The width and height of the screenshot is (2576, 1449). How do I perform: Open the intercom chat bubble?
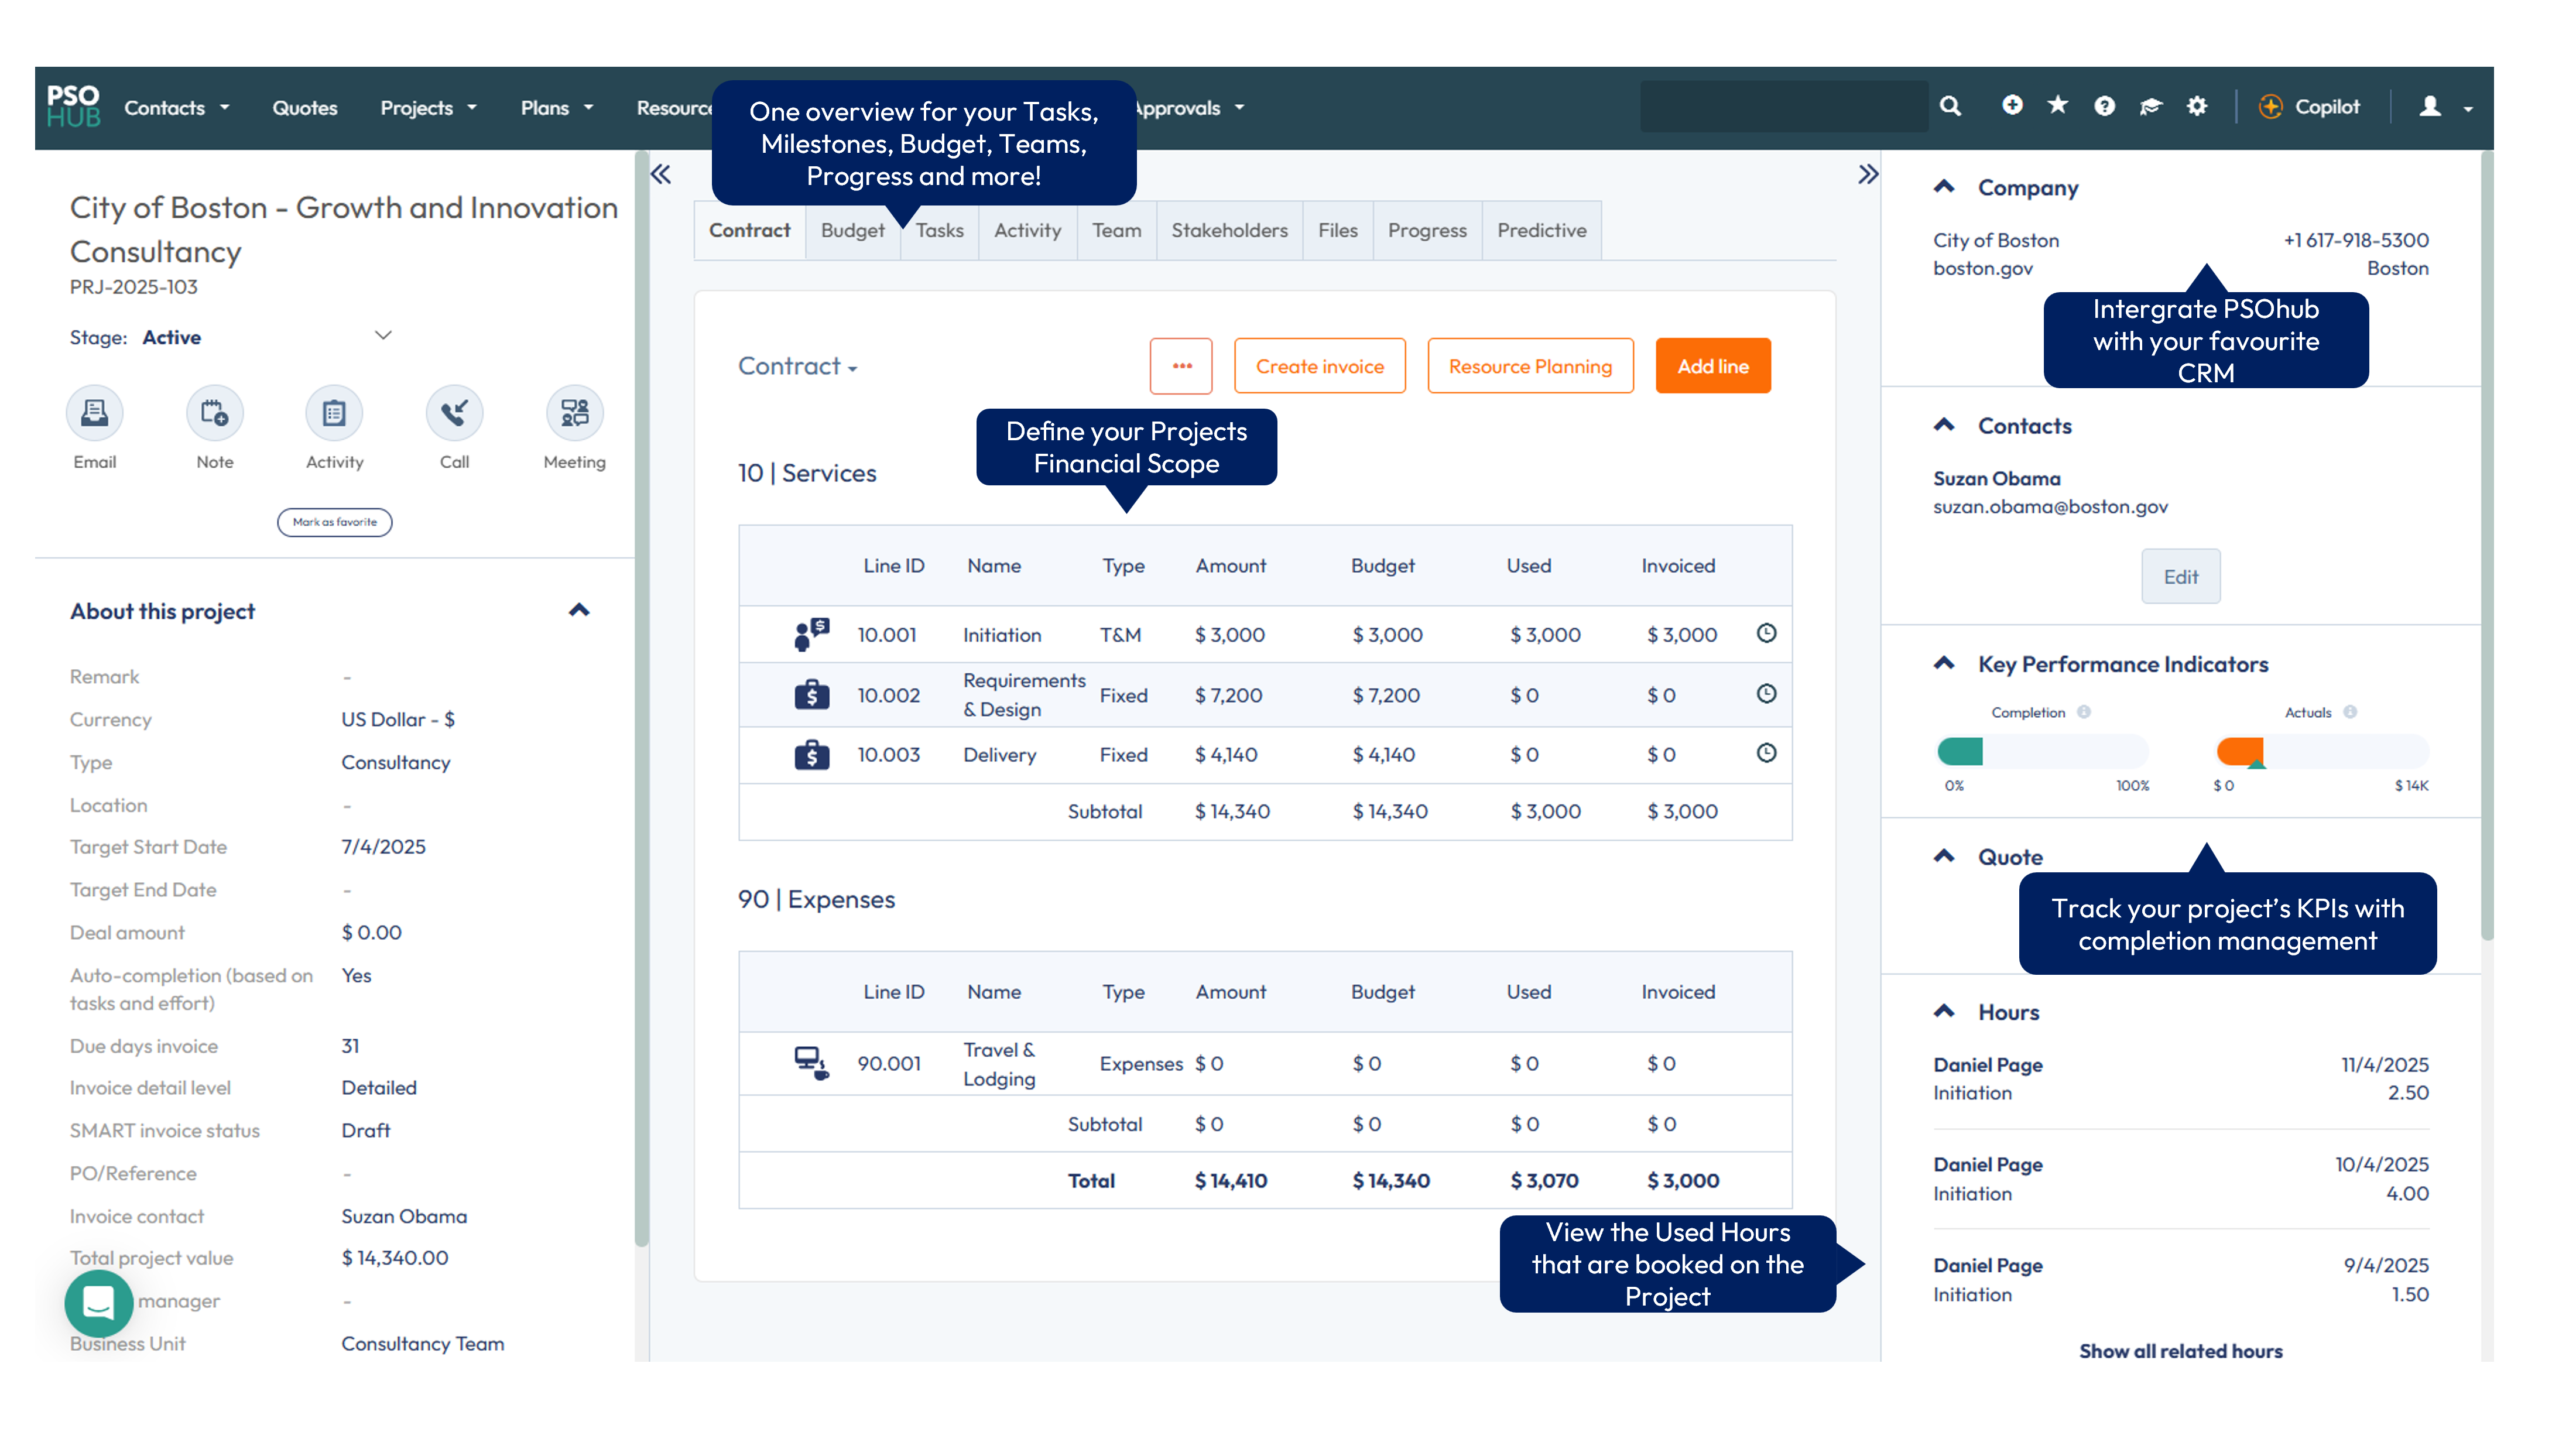pos(98,1302)
